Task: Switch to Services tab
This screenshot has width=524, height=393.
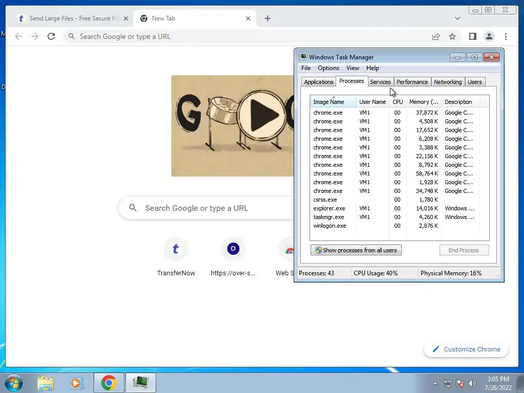Action: (x=380, y=82)
